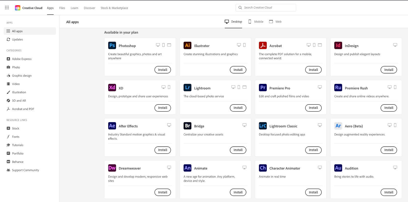Click Acrobat's web platform icon
The image size is (408, 202).
[x=320, y=45]
